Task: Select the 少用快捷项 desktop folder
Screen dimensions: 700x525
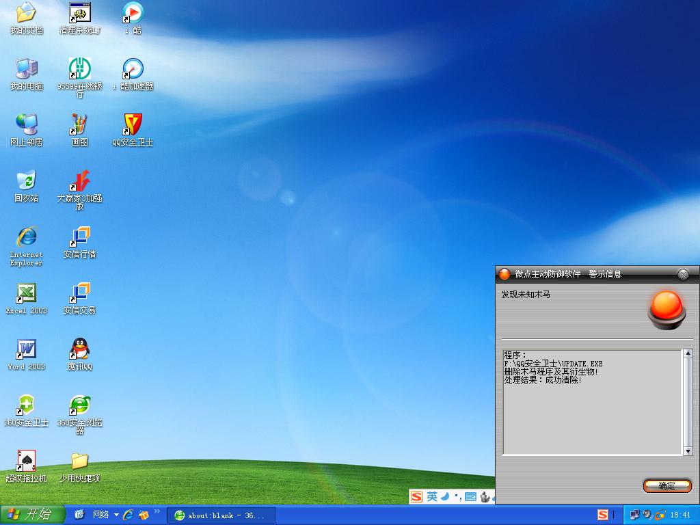Action: pyautogui.click(x=80, y=467)
